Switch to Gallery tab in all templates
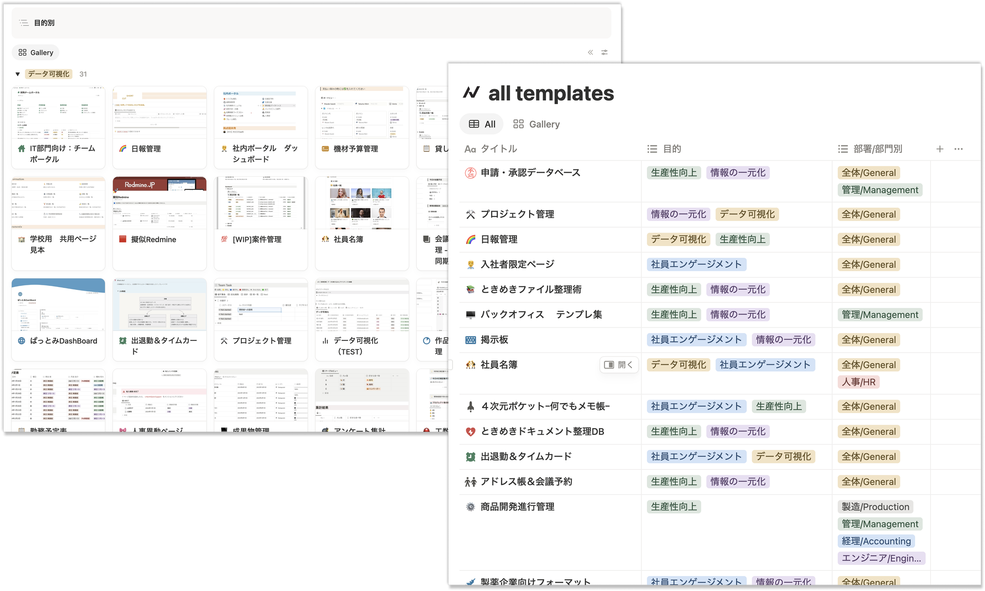 tap(536, 124)
